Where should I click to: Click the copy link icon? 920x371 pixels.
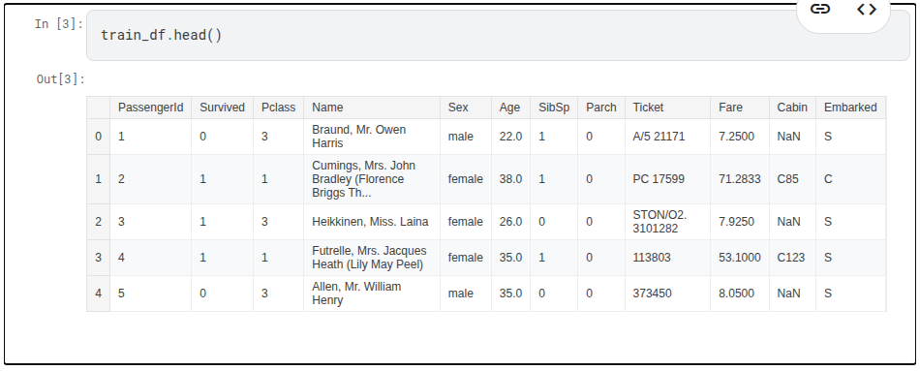coord(819,9)
